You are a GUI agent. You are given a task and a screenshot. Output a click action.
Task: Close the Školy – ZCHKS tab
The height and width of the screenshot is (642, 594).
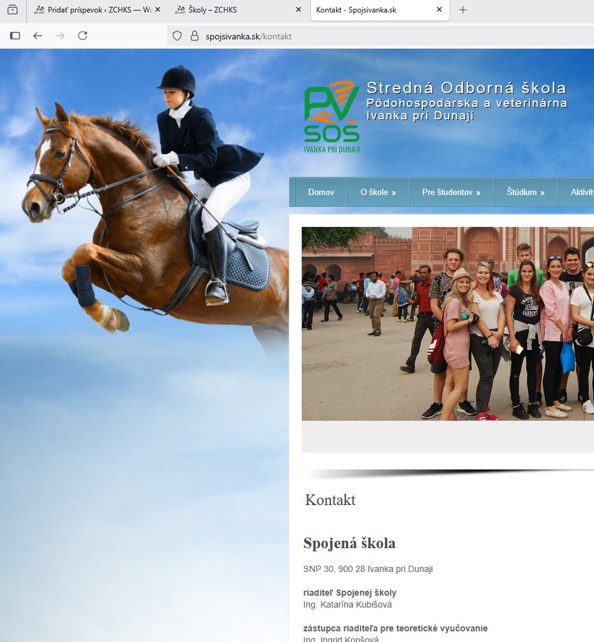tap(299, 10)
